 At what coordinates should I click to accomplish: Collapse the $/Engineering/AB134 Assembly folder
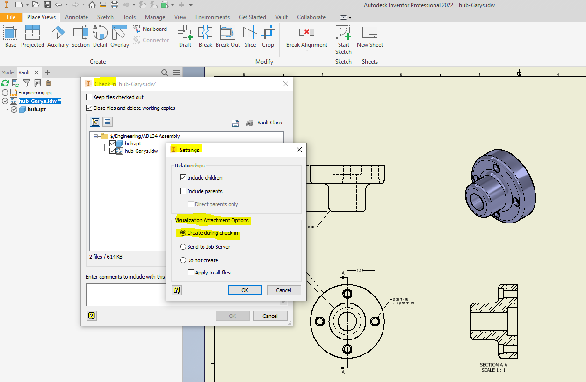click(95, 136)
